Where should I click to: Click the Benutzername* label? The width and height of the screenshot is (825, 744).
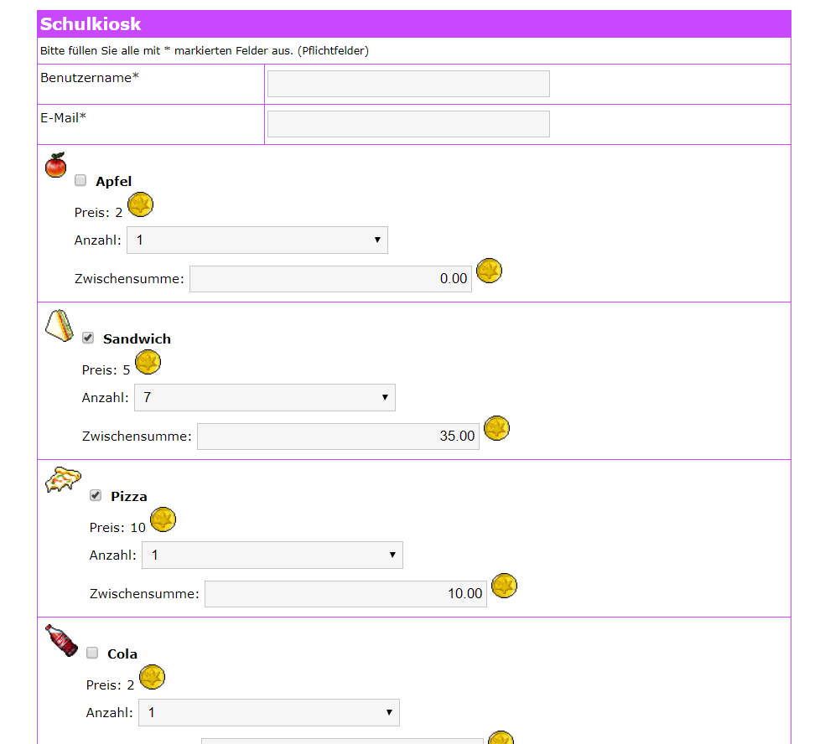point(90,78)
